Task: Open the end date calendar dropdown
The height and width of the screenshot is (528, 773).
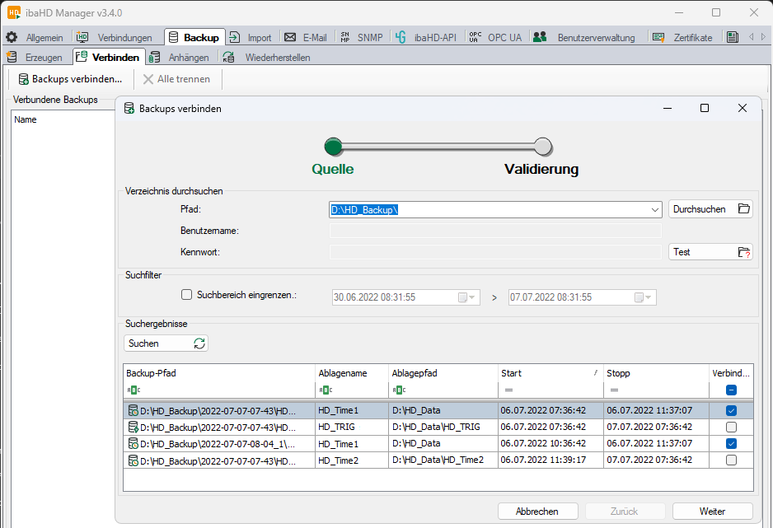Action: (x=644, y=297)
